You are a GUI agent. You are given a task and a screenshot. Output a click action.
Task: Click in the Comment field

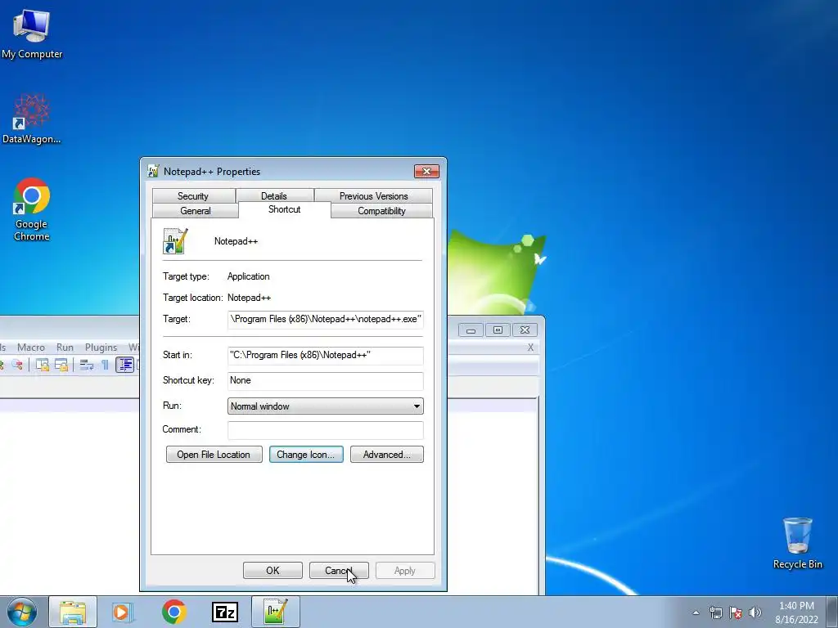(326, 430)
